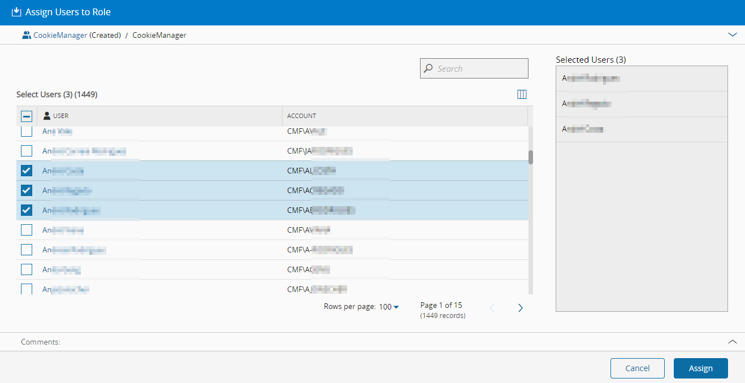Screen dimensions: 745x383
Task: Click the Assign Users to Role header icon
Action: coord(16,12)
